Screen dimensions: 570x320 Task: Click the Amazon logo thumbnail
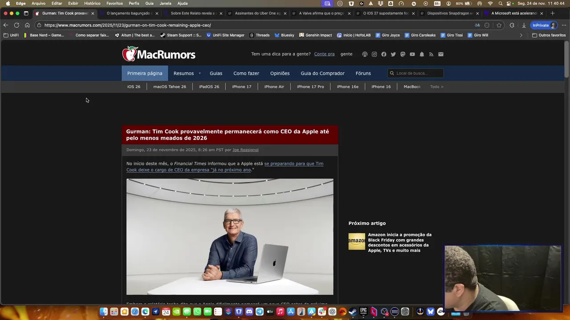[357, 241]
